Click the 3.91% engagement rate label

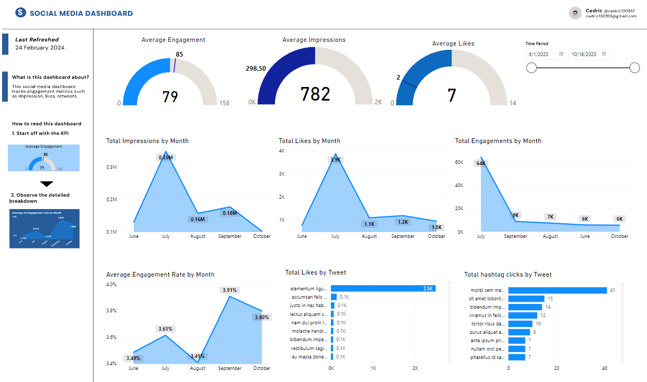pos(230,290)
